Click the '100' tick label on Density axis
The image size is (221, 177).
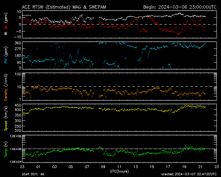point(18,74)
